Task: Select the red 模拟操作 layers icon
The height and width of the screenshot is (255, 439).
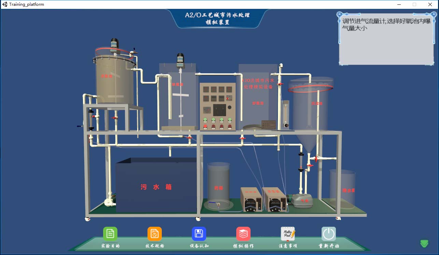Action: pos(243,234)
